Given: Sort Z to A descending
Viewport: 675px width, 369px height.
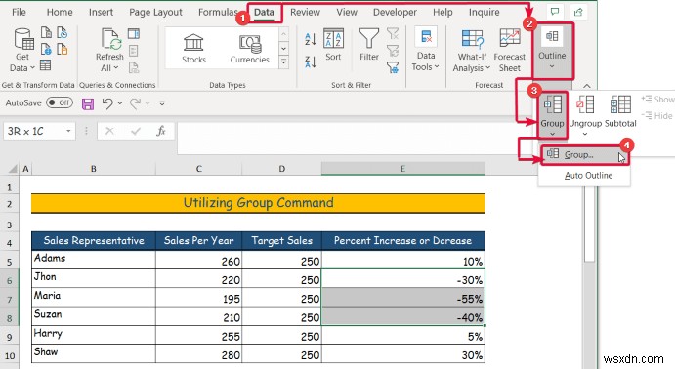Looking at the screenshot, I should pyautogui.click(x=311, y=61).
